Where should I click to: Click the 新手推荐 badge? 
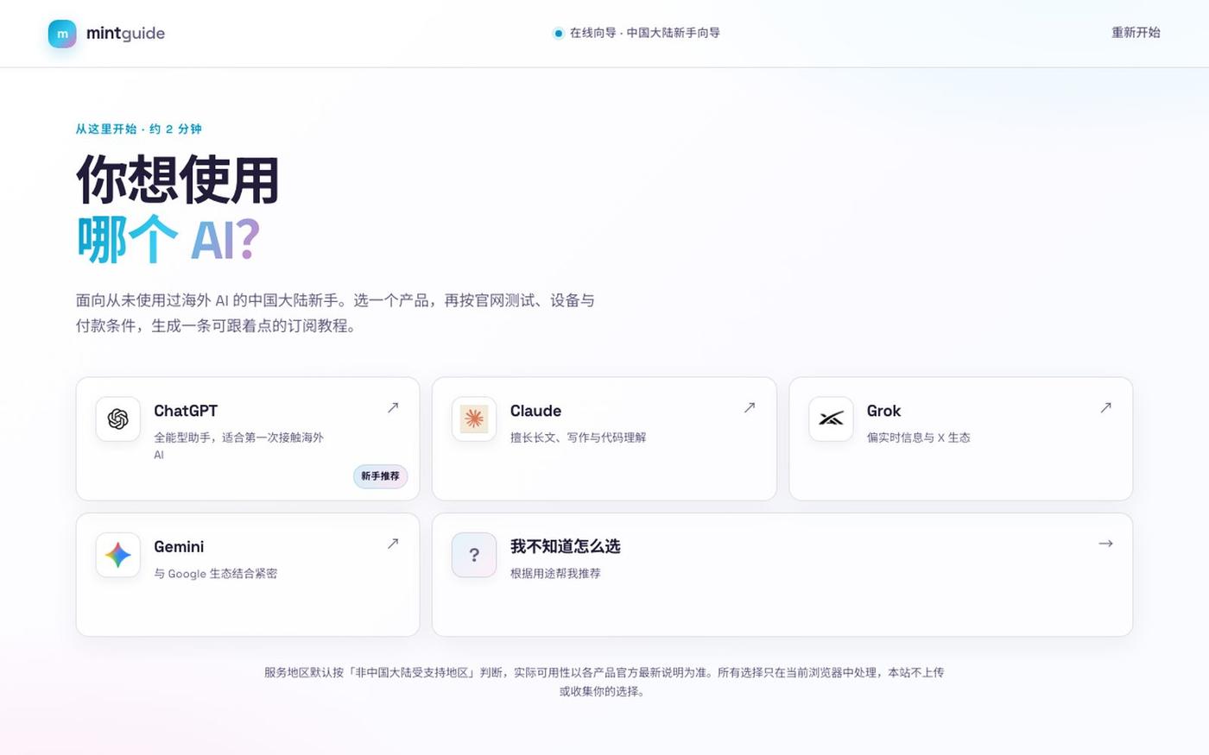click(x=380, y=476)
